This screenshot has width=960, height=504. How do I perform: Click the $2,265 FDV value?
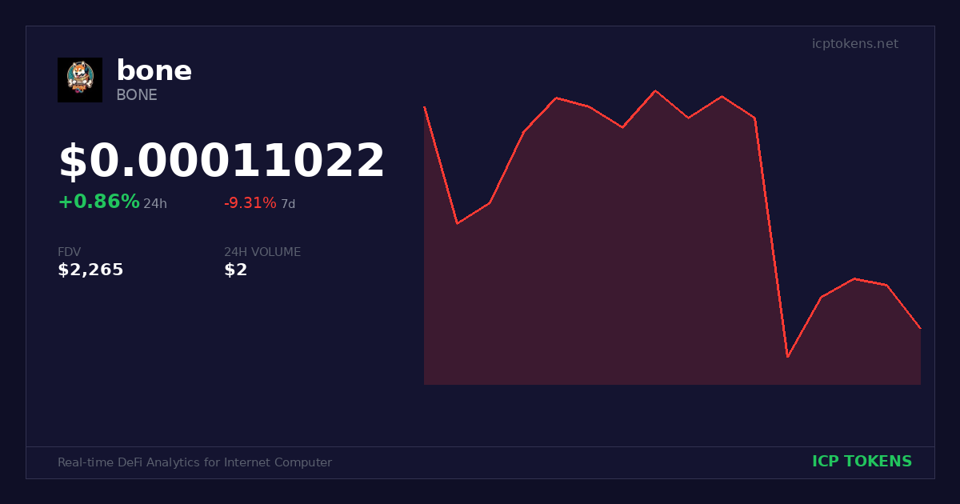(90, 270)
